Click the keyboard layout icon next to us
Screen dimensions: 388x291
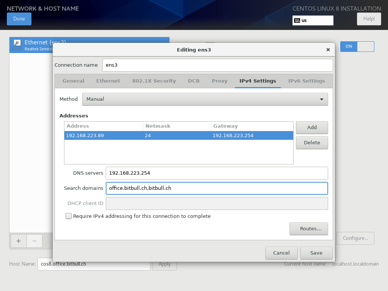click(x=297, y=20)
